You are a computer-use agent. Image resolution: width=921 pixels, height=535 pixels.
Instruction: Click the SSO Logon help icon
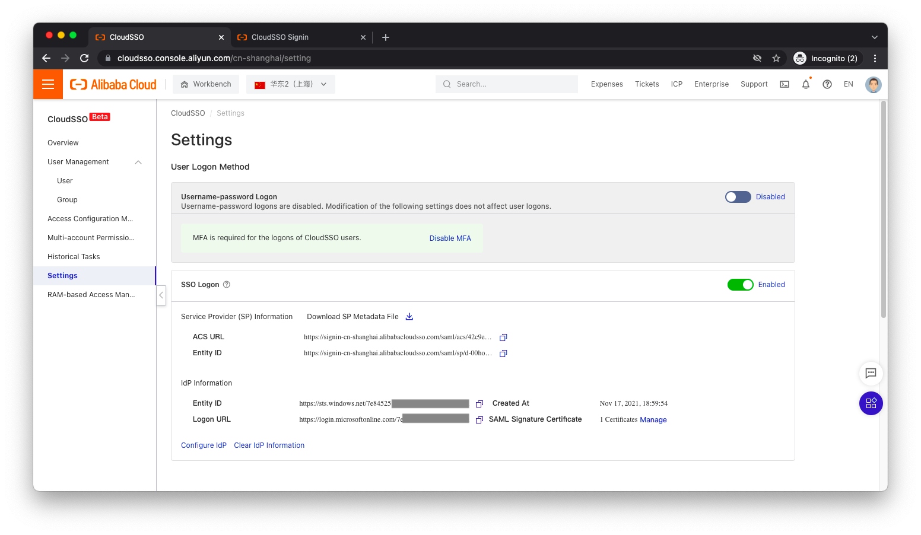227,285
